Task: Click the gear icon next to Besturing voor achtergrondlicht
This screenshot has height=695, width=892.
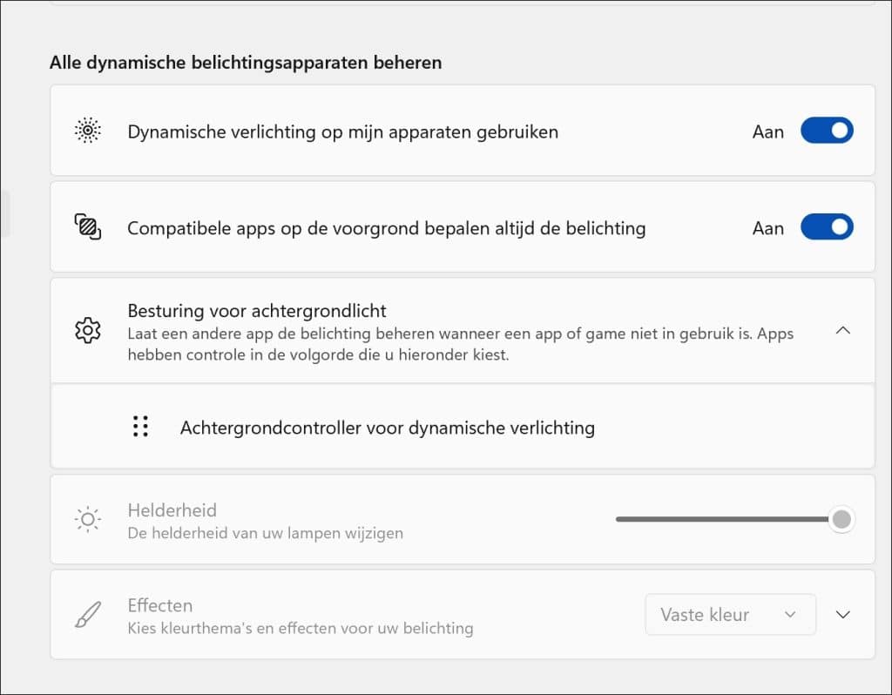Action: (87, 331)
